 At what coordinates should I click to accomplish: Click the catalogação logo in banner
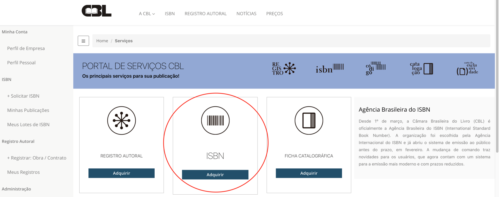421,69
